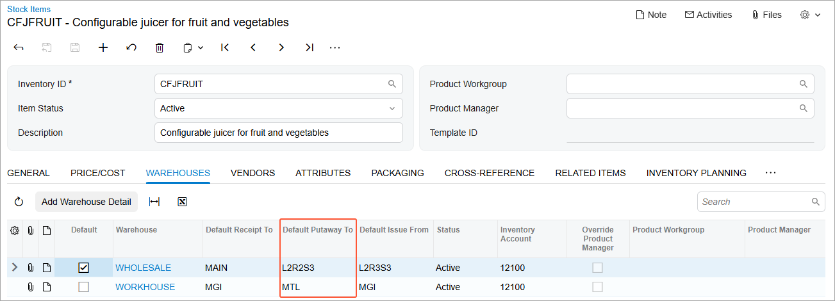Open the settings gear dropdown menu
The height and width of the screenshot is (301, 835).
point(810,15)
